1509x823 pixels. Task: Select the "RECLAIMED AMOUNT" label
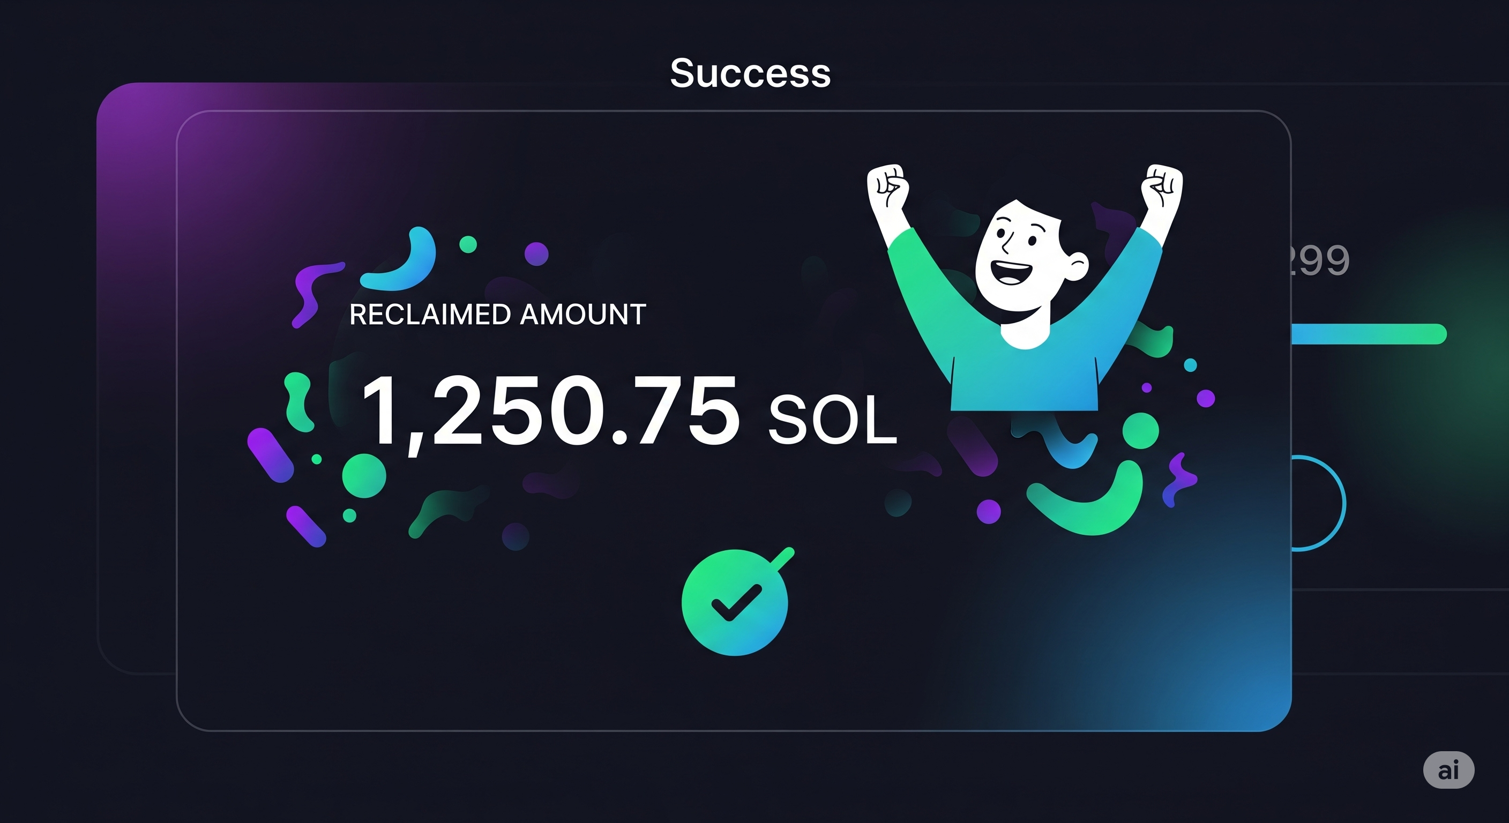pyautogui.click(x=497, y=315)
